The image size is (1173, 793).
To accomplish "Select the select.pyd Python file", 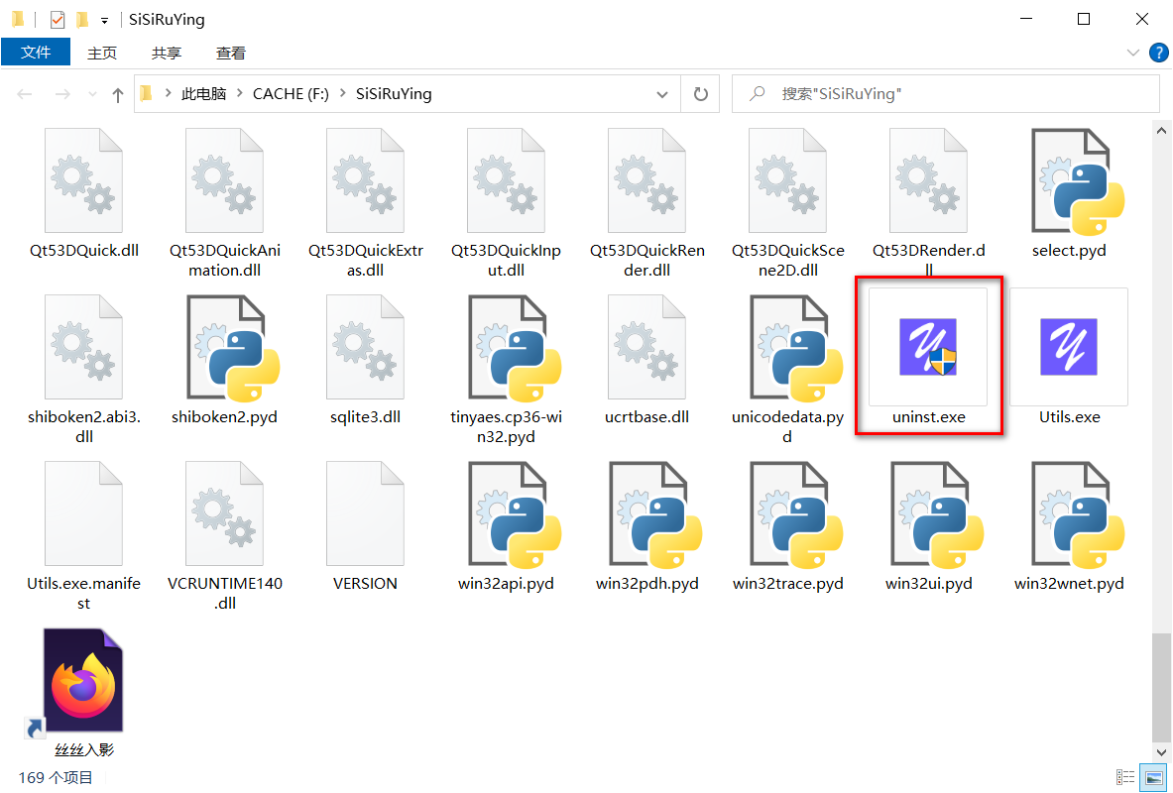I will coord(1069,179).
